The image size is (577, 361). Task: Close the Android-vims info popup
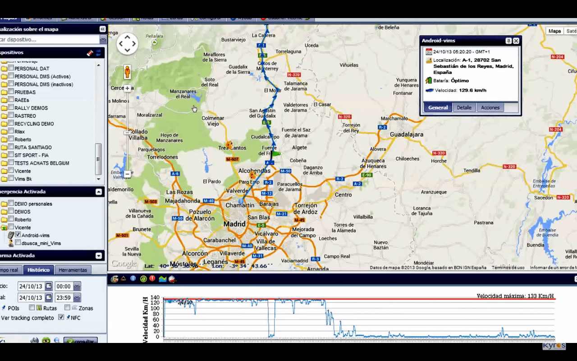[516, 41]
